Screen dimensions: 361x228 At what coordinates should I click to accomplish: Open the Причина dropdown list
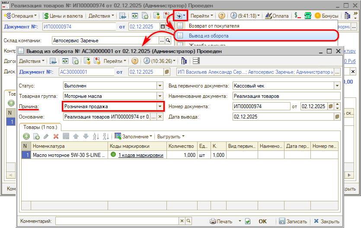coord(160,106)
